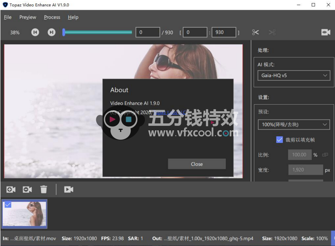This screenshot has height=246, width=335.
Task: Click the next frame step button
Action: coord(51,32)
